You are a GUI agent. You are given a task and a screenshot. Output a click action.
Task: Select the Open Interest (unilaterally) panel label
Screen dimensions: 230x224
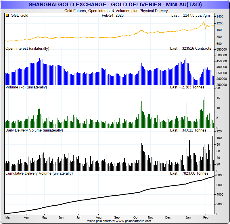27,49
